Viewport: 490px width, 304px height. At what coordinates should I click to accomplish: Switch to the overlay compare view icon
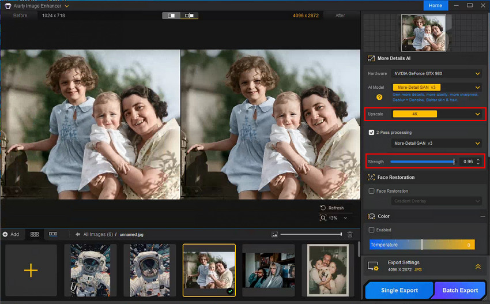189,16
